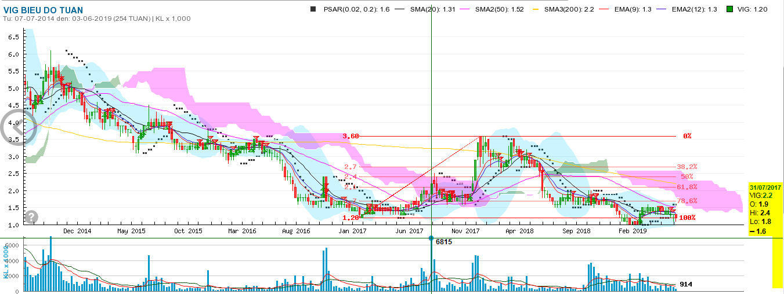Select the Fibonacci 61.8% level label
The image size is (784, 294).
(x=687, y=187)
